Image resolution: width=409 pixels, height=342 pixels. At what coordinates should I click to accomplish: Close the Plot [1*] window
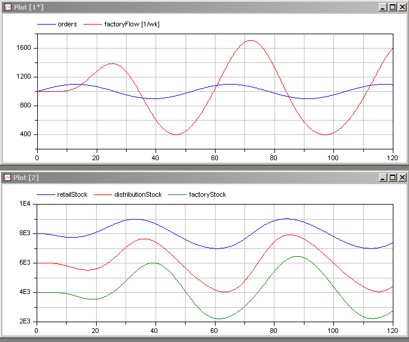[x=402, y=7]
